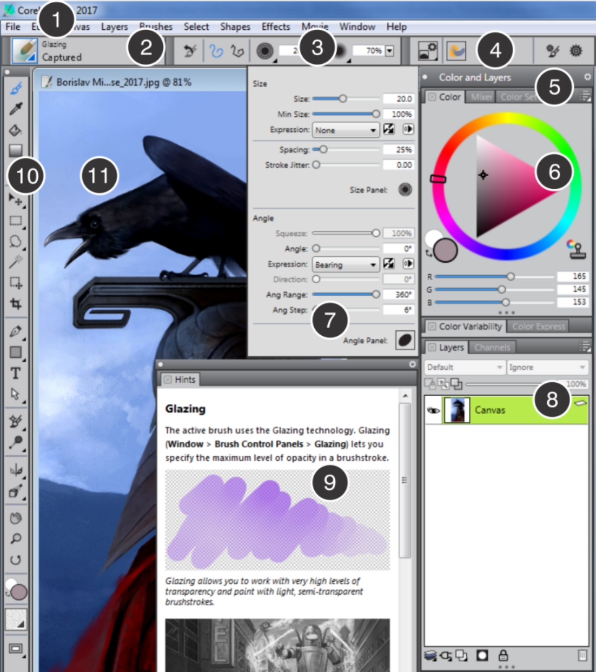Click the Size value field showing 20.0
The width and height of the screenshot is (596, 672).
[398, 99]
